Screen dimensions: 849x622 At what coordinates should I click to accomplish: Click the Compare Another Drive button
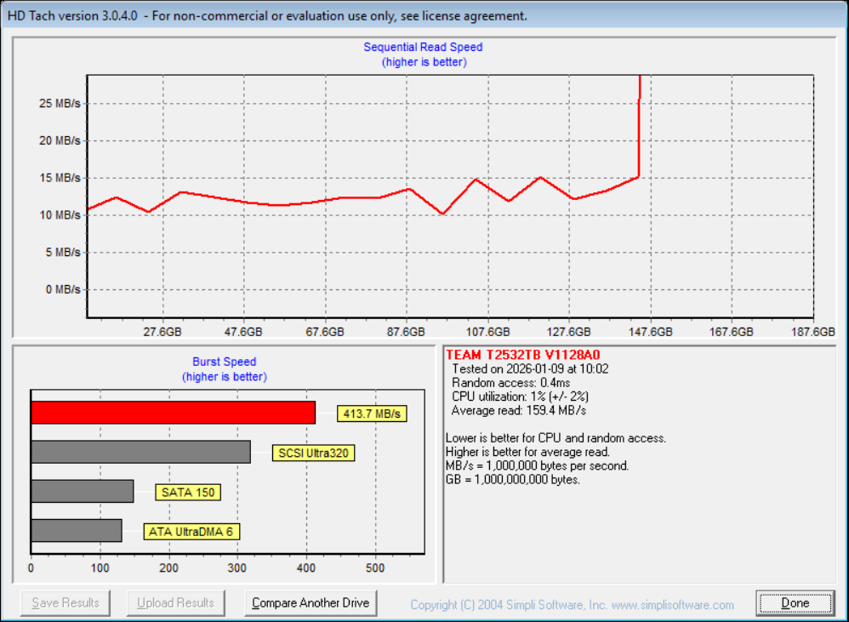311,603
